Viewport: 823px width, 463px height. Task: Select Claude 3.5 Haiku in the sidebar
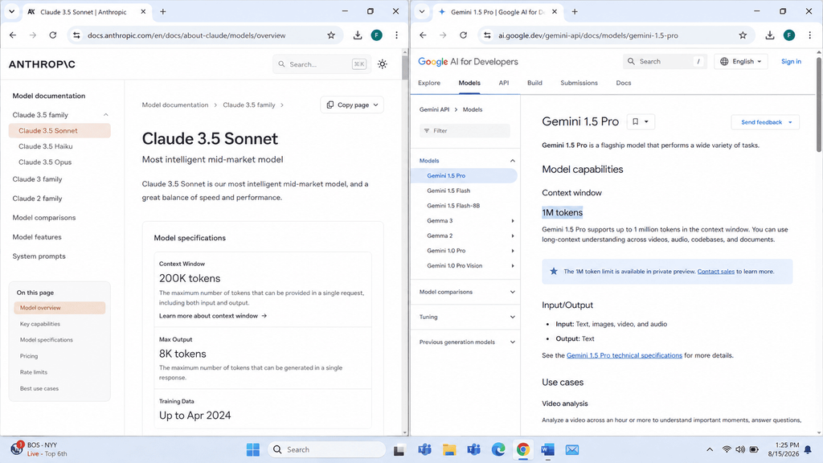click(x=46, y=146)
